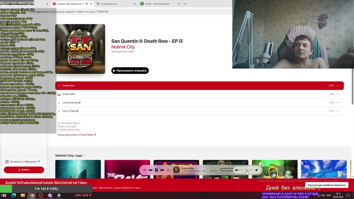Viewport: 354px width, 199px height.
Task: Open 'Также доступно в iTunes Store' link
Action: [77, 135]
